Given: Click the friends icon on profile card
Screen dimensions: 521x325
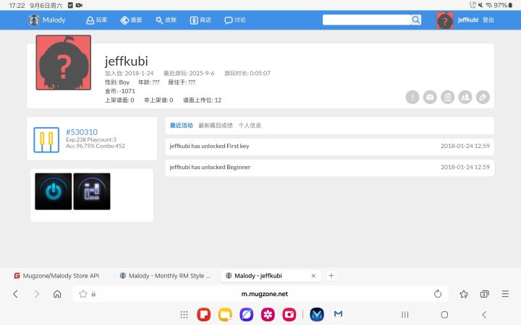Looking at the screenshot, I should 465,97.
